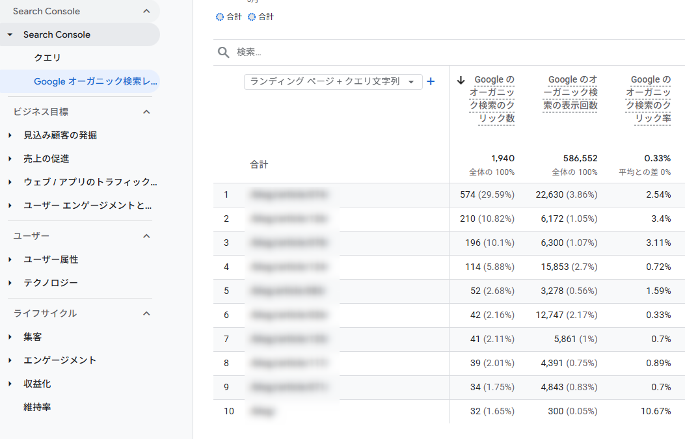Click the 210 (10.82%) clicks cell
The height and width of the screenshot is (439, 685).
487,219
